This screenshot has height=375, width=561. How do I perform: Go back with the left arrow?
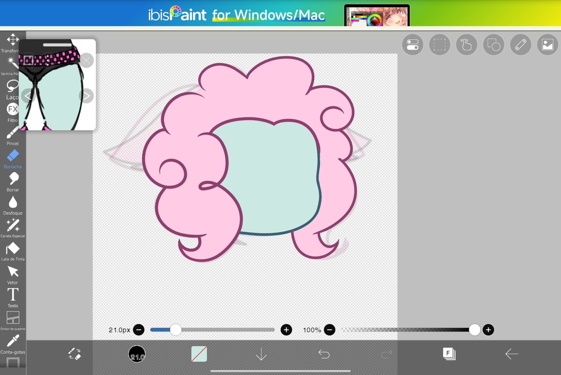(x=511, y=354)
